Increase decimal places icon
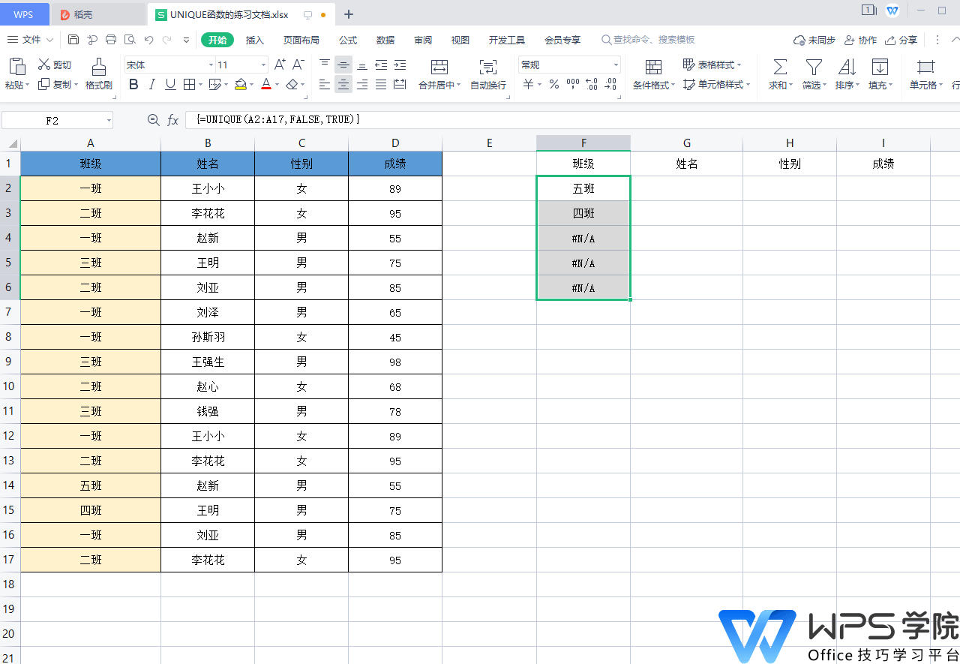Screen dimensions: 960x664 tap(591, 85)
